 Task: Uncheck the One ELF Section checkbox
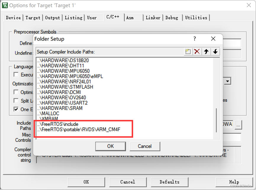(x=16, y=109)
